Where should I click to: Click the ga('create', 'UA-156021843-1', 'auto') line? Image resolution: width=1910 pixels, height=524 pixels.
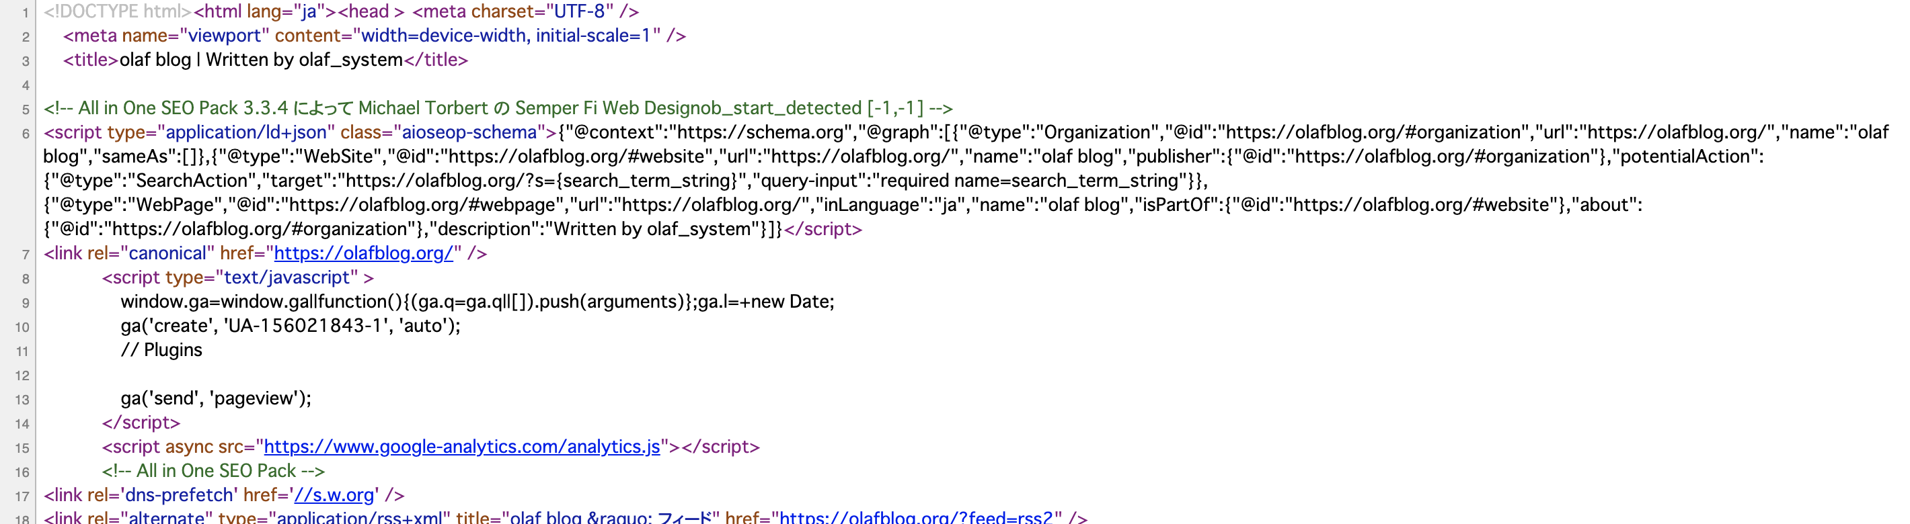click(291, 326)
